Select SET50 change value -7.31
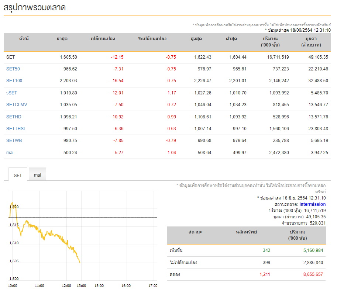The height and width of the screenshot is (298, 337). pyautogui.click(x=118, y=69)
